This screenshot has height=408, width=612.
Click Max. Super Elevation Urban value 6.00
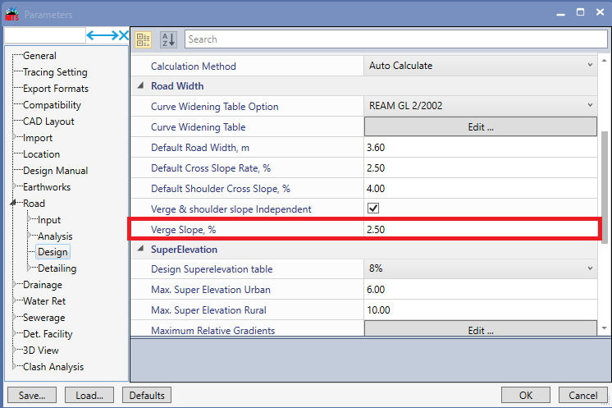coord(481,289)
